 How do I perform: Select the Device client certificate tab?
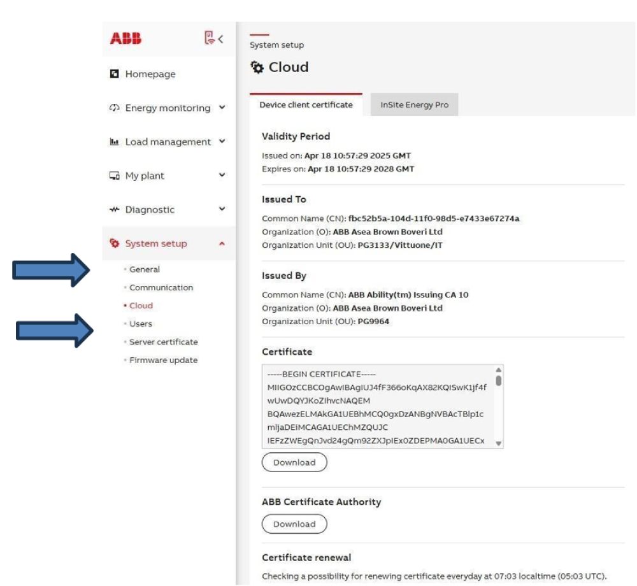click(x=306, y=105)
